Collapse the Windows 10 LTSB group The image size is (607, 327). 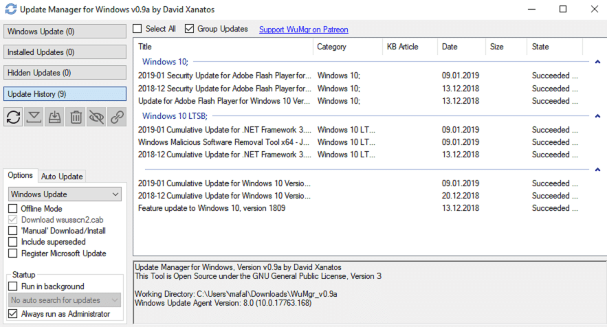(x=597, y=116)
